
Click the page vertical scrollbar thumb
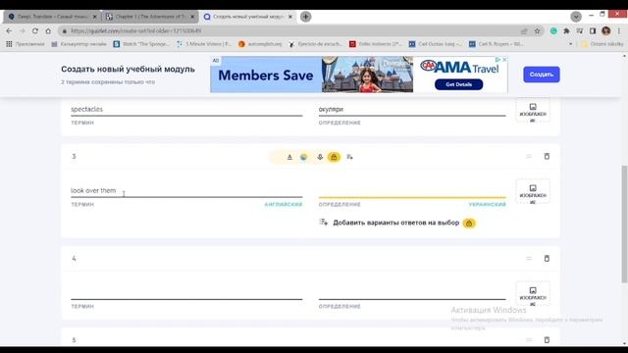pos(624,225)
